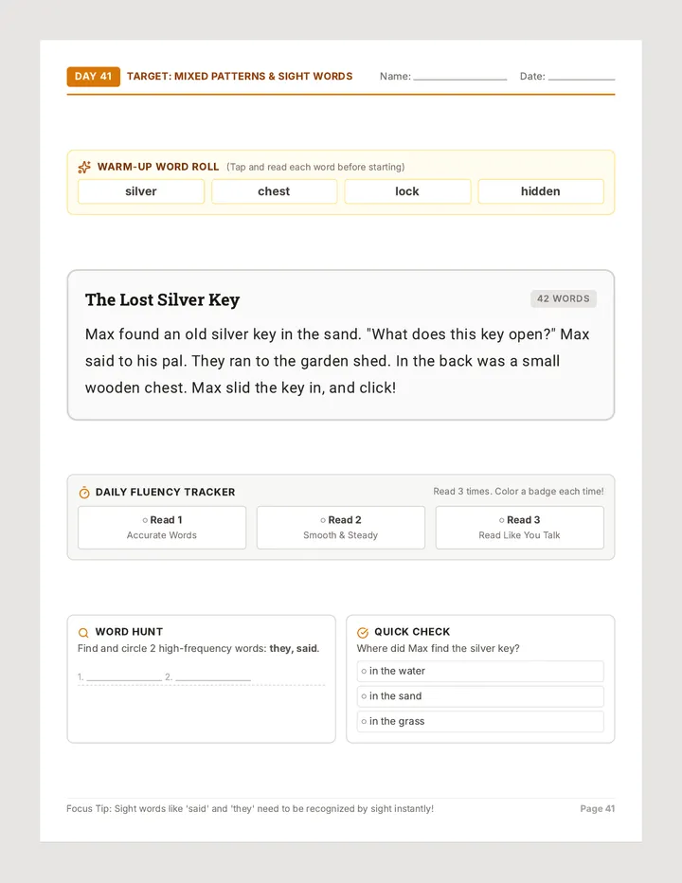Select the 'in the sand' answer option
The height and width of the screenshot is (883, 682).
480,696
